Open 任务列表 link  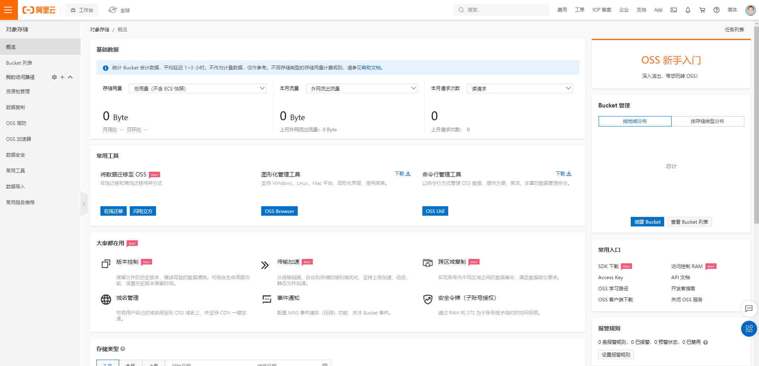click(734, 30)
